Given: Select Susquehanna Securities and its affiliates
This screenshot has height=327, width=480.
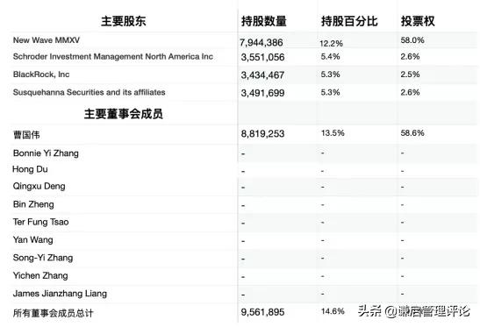Looking at the screenshot, I should (90, 92).
